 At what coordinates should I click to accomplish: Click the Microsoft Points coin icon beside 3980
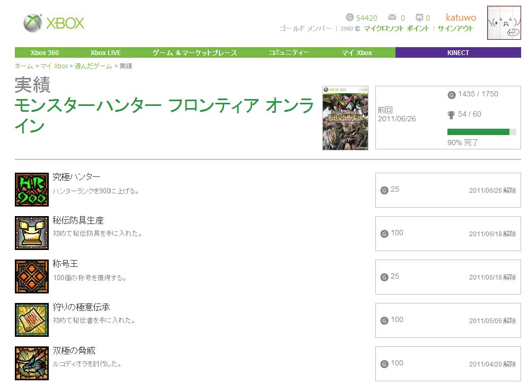click(x=357, y=29)
